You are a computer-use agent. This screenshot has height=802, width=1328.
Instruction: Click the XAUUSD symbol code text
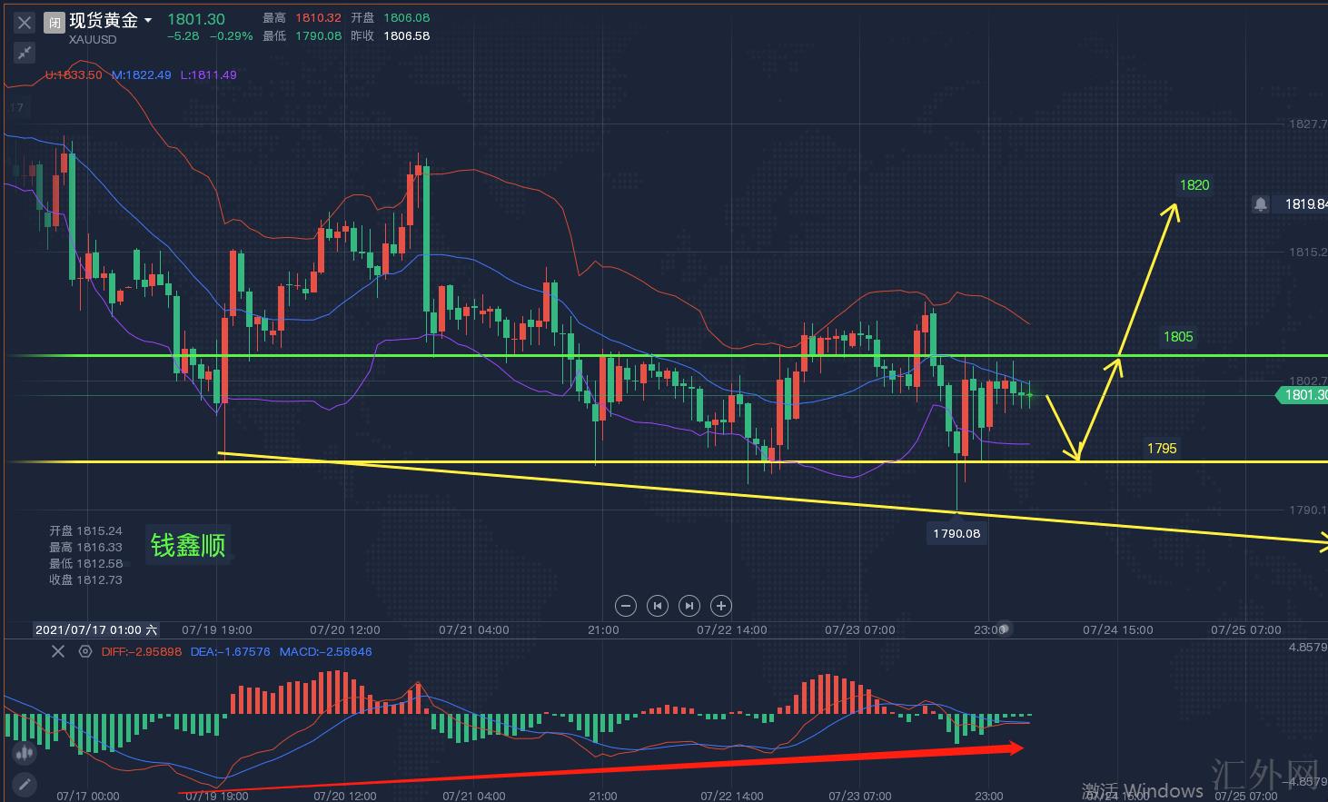pos(93,40)
